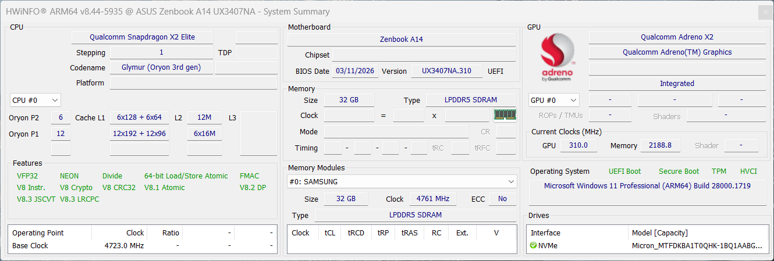Click the Windows 11 Professional operating system text
Screen dimensions: 774x261
click(x=647, y=186)
